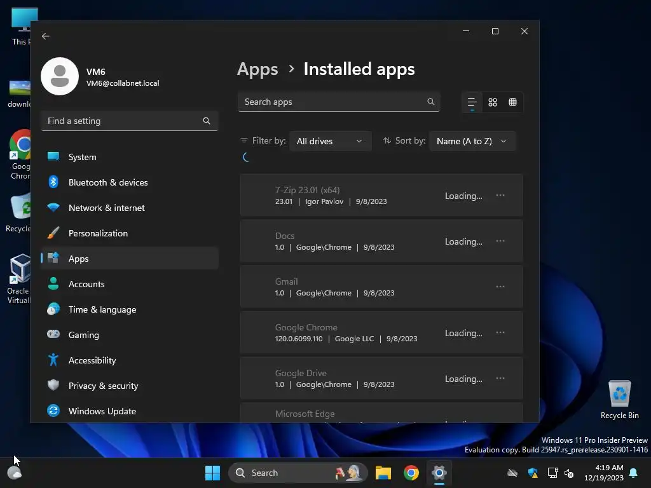
Task: Minimize the Settings window
Action: tap(466, 31)
